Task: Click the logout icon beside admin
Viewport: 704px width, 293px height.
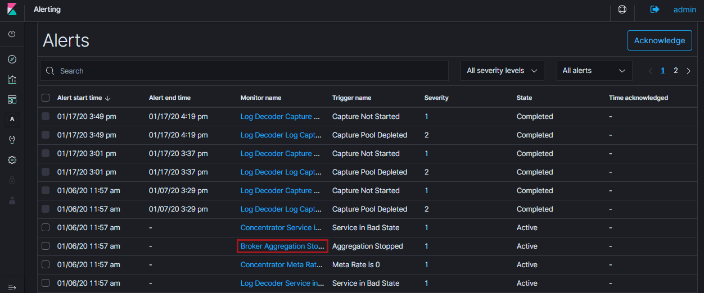Action: (655, 10)
